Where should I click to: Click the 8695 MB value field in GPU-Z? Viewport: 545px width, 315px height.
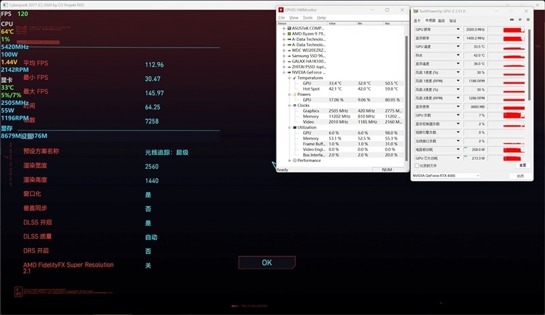tap(474, 107)
